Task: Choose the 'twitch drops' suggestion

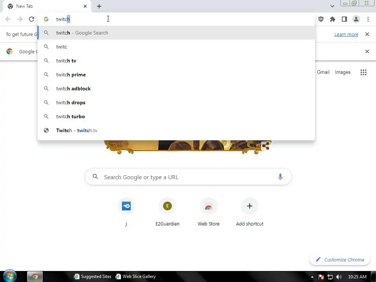Action: [x=176, y=102]
